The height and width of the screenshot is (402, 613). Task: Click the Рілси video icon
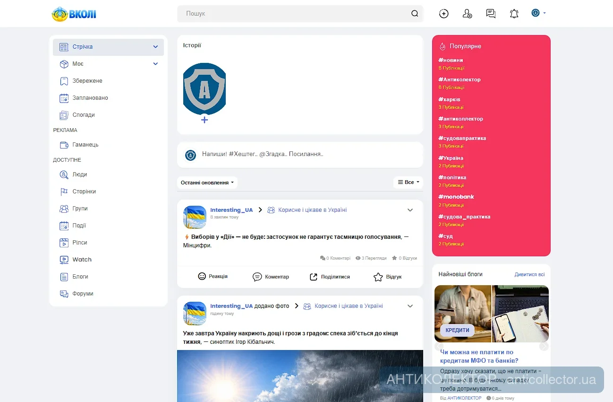64,243
